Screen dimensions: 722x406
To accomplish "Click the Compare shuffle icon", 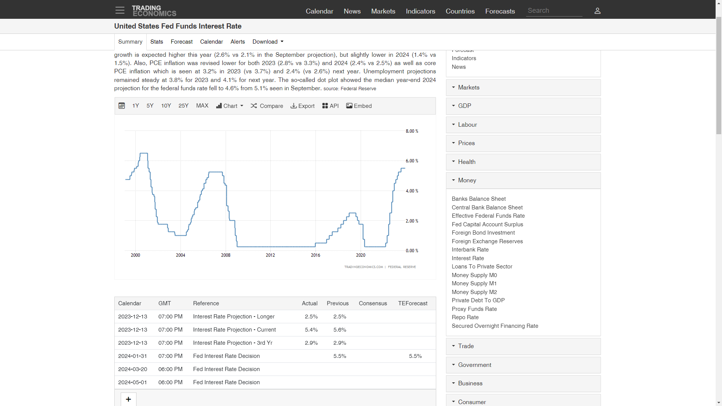I will point(254,106).
